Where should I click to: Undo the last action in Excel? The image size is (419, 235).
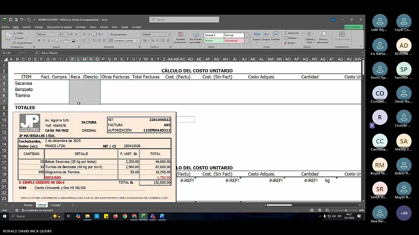[x=22, y=20]
